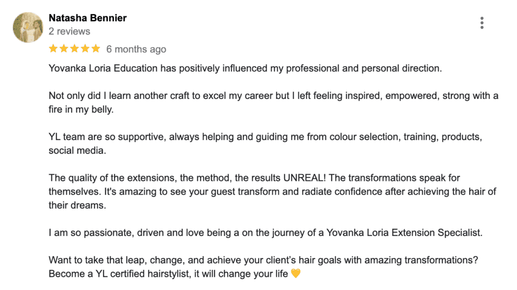
Task: Click the fifth yellow rating star
Action: pyautogui.click(x=95, y=49)
